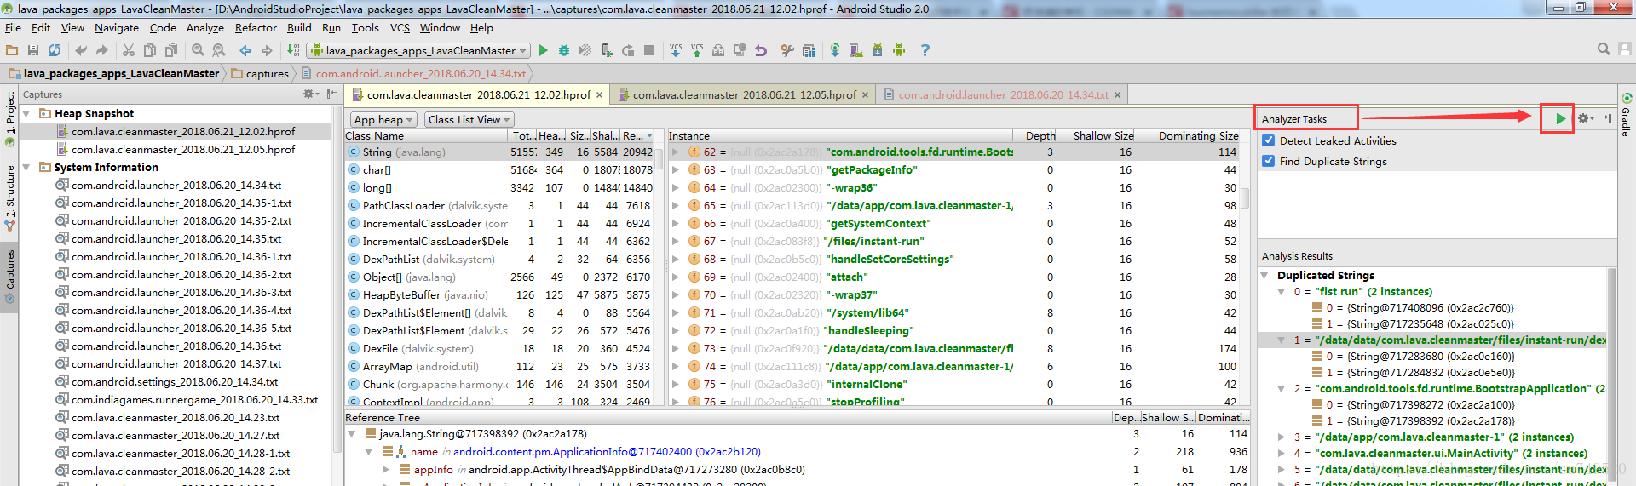The width and height of the screenshot is (1636, 486).
Task: Open the run configuration dropdown
Action: click(x=419, y=50)
